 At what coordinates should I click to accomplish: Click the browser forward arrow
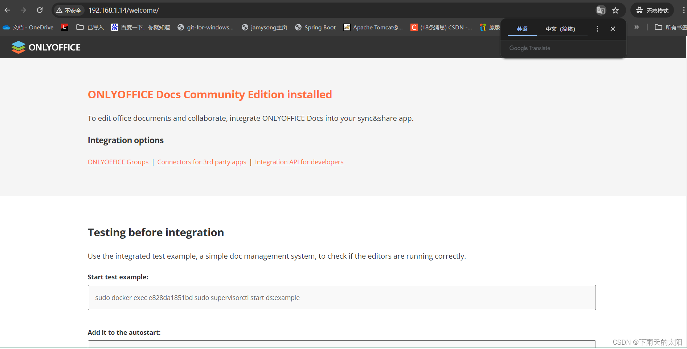point(23,10)
